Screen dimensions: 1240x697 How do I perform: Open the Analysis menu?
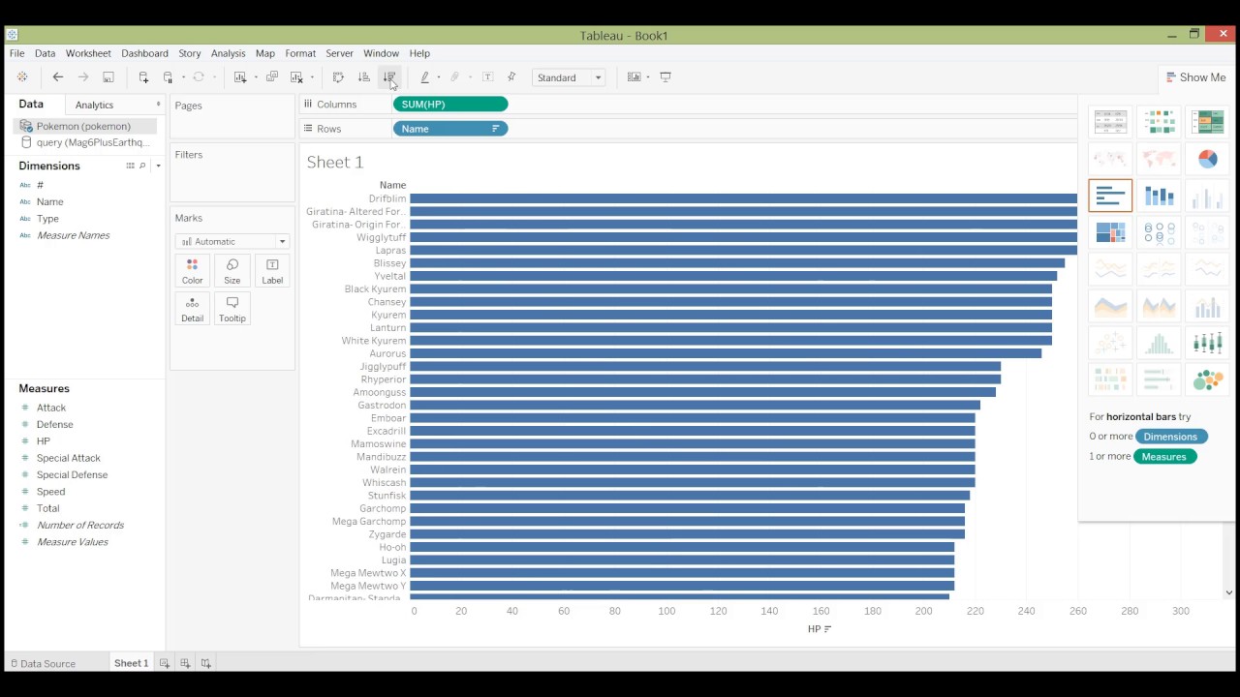tap(228, 53)
